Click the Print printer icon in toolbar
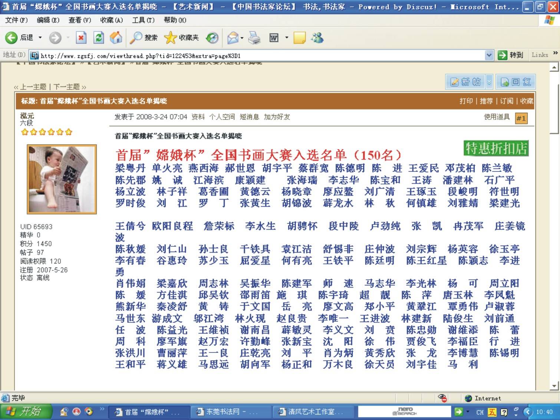The width and height of the screenshot is (560, 420). (x=254, y=37)
